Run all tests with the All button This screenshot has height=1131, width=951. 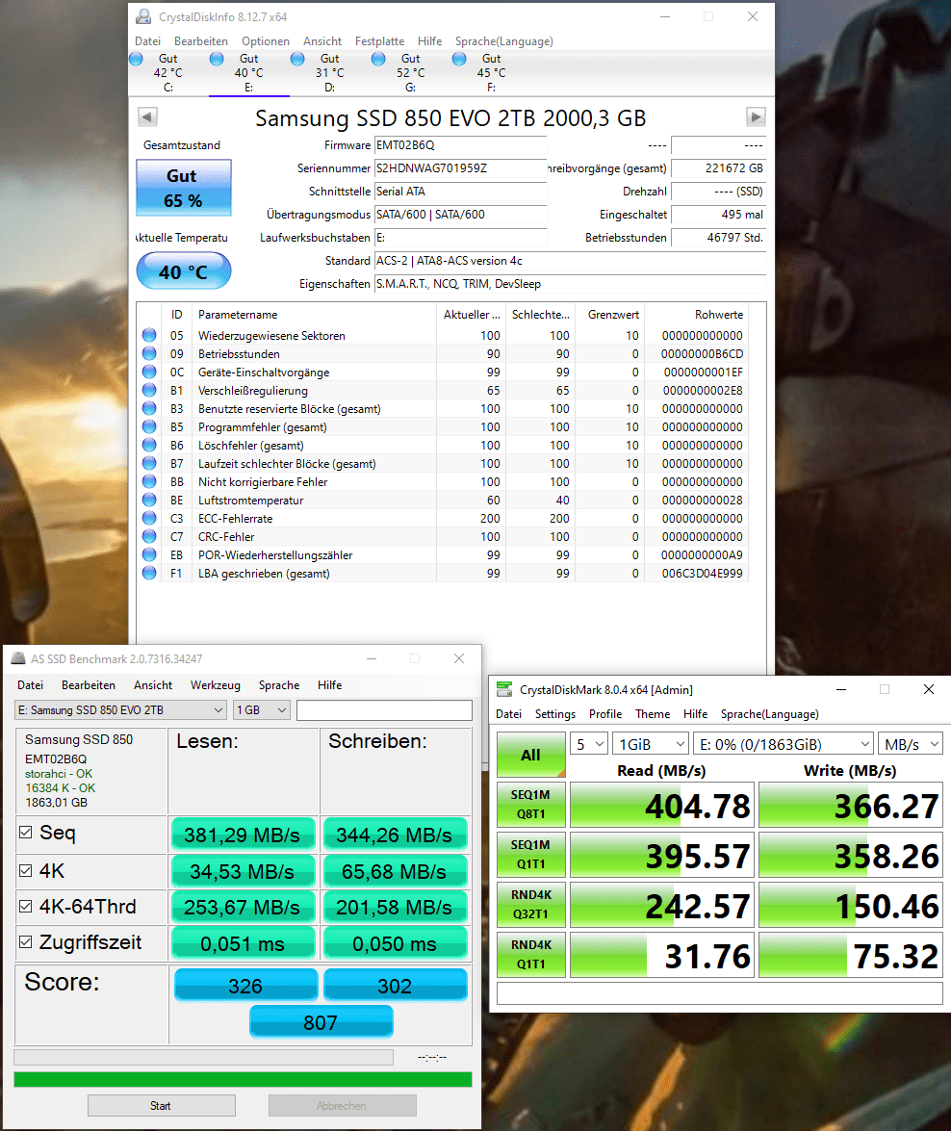(x=531, y=755)
